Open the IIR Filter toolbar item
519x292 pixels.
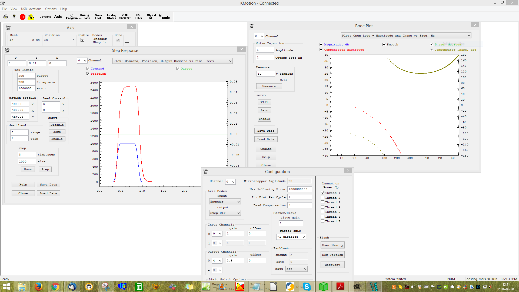point(138,17)
